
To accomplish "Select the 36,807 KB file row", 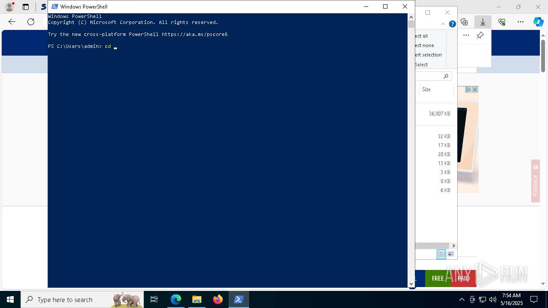I will 434,114.
